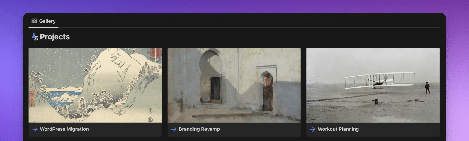The width and height of the screenshot is (469, 141).
Task: Click the arrow icon beside Branding Revamp
Action: (174, 129)
